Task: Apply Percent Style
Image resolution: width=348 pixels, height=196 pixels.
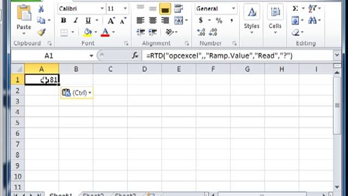Action: click(x=219, y=21)
